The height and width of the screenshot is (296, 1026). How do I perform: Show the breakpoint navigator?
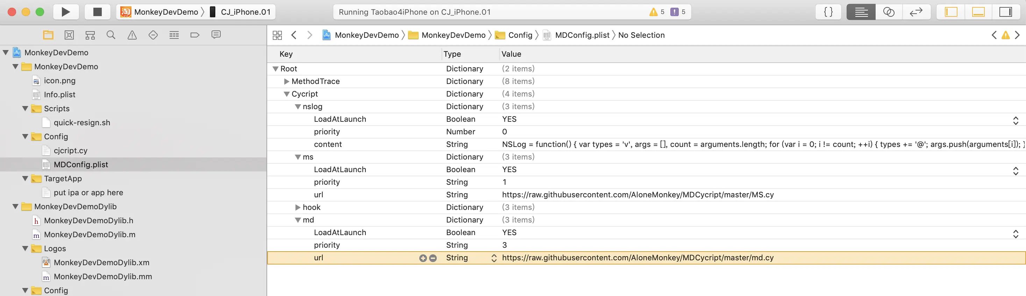tap(195, 35)
